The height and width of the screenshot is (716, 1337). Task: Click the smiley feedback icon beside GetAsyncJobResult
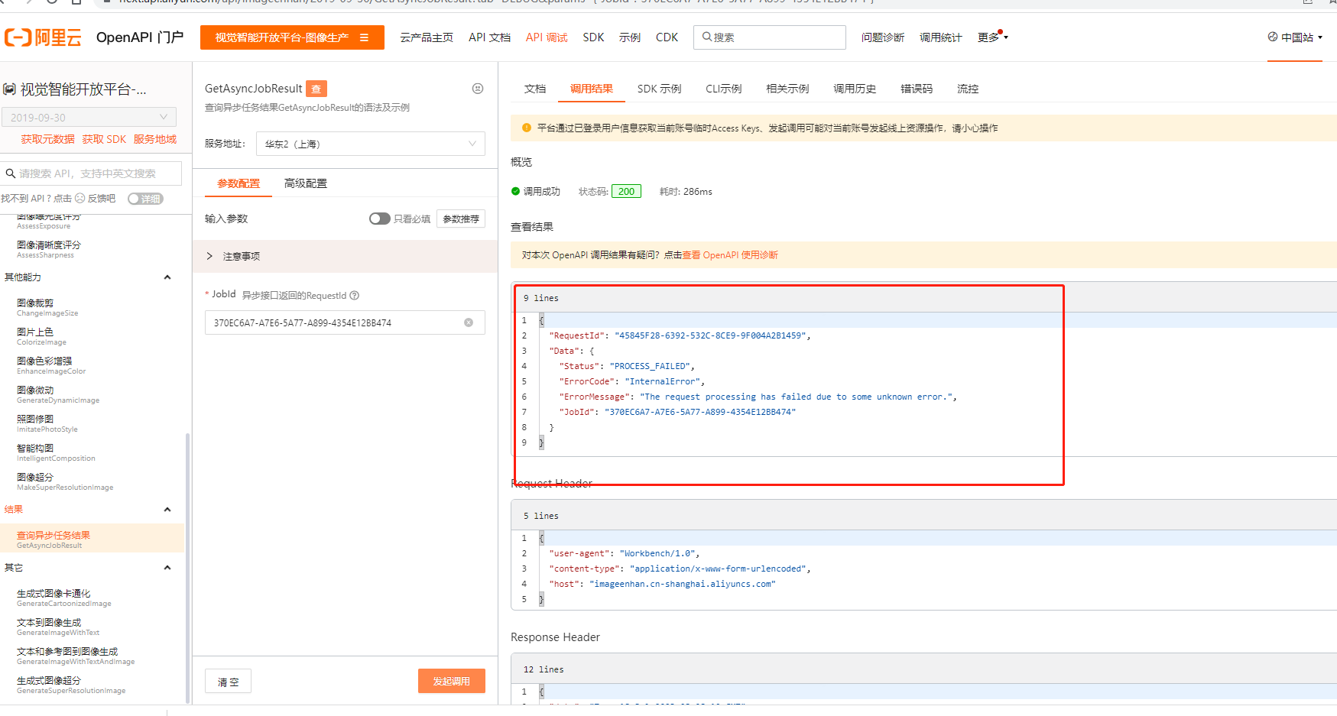point(478,89)
